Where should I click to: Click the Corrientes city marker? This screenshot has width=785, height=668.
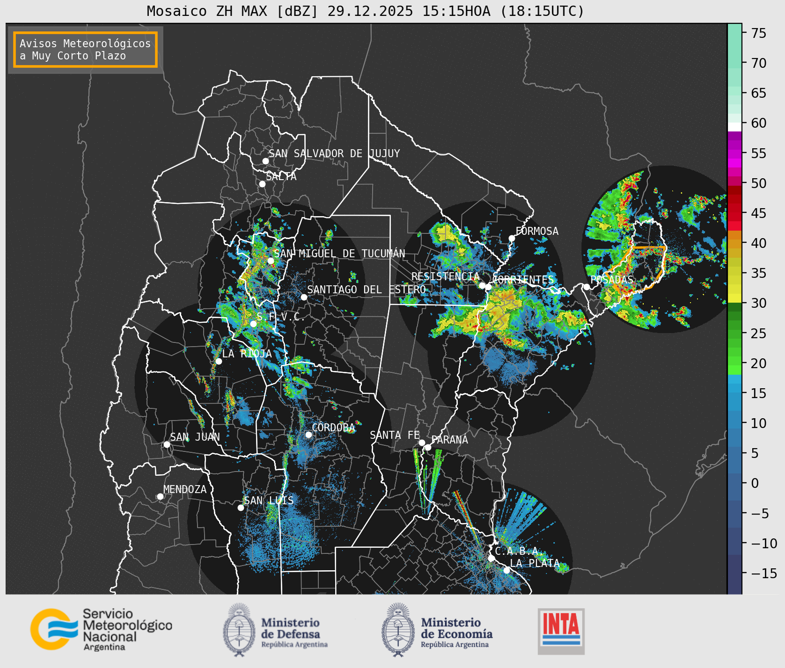(489, 287)
